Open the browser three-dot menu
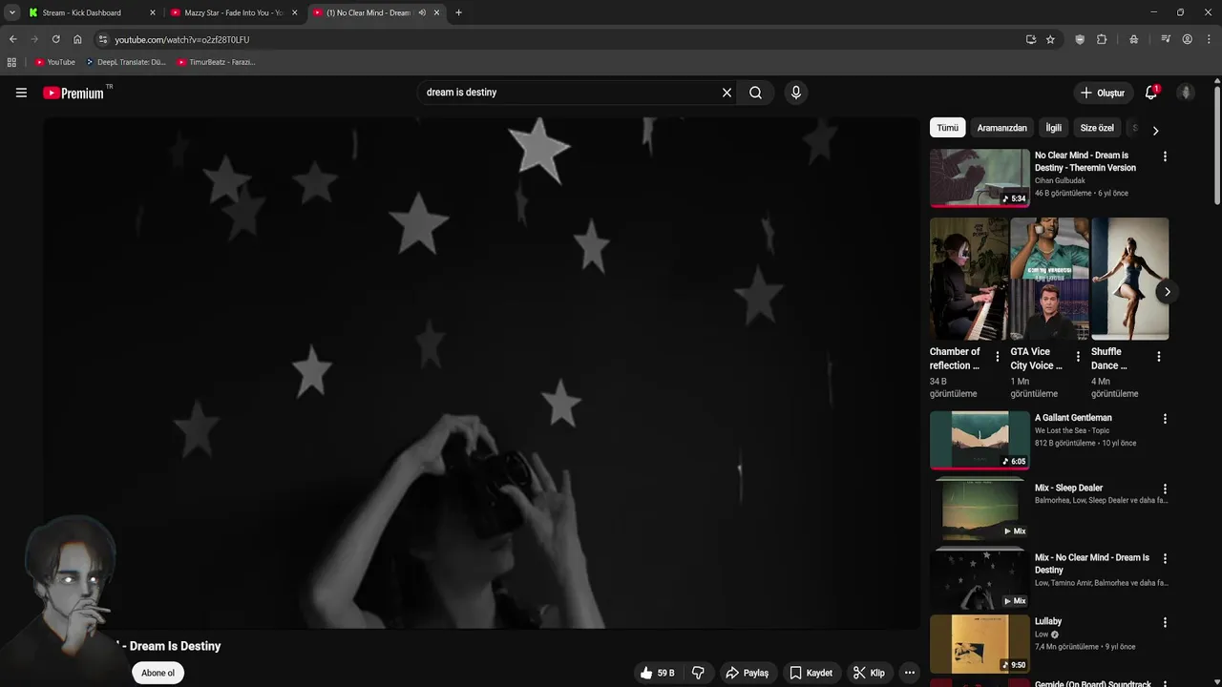Screen dimensions: 1222x687 (x=1209, y=39)
